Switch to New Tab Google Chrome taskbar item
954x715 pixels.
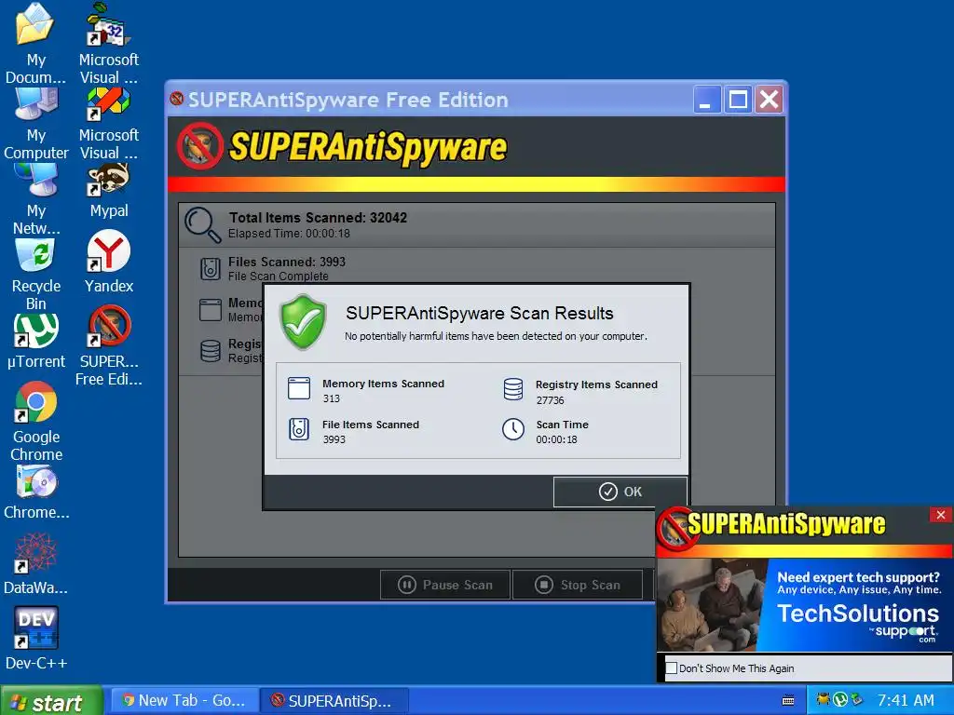point(184,701)
